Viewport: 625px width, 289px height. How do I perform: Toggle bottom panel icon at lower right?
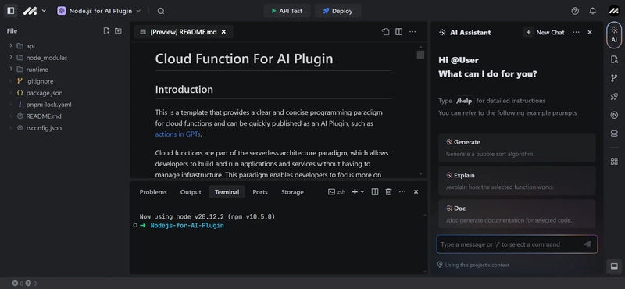tap(614, 266)
